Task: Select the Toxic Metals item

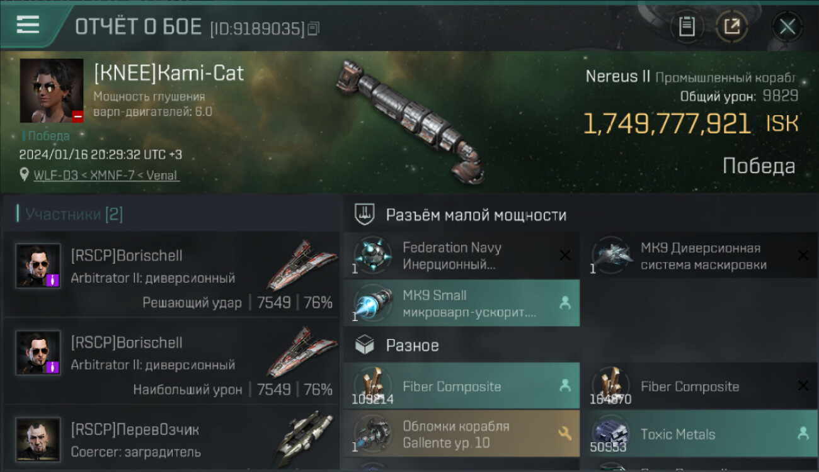Action: point(699,434)
